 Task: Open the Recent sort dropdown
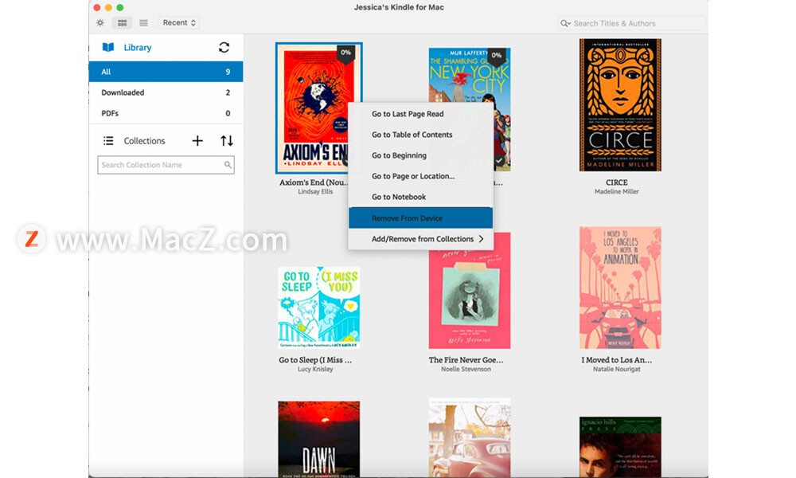[179, 23]
